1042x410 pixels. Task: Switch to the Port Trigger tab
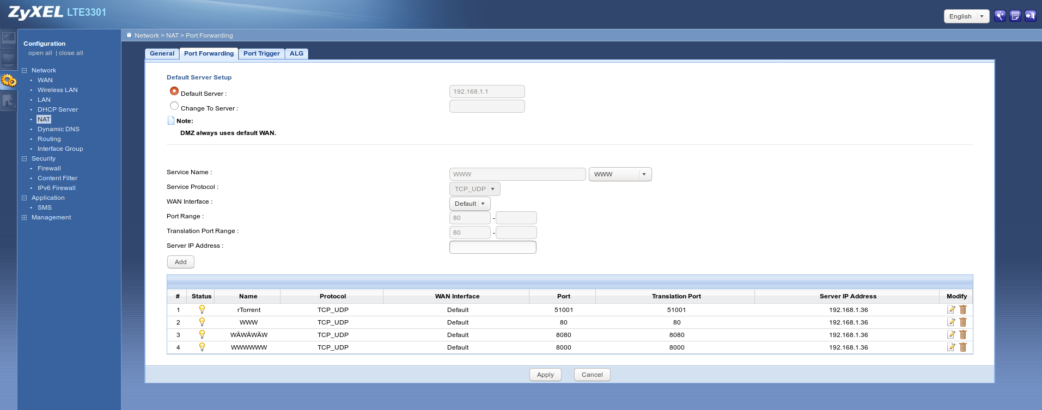261,53
